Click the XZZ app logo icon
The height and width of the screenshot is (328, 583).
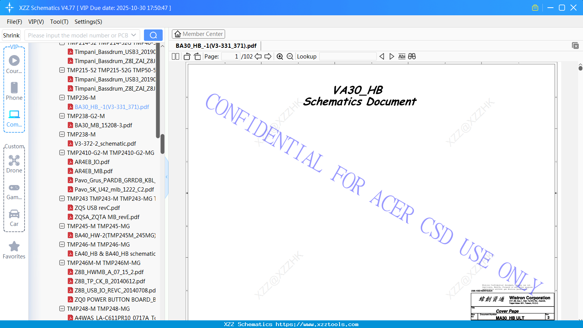click(x=10, y=8)
